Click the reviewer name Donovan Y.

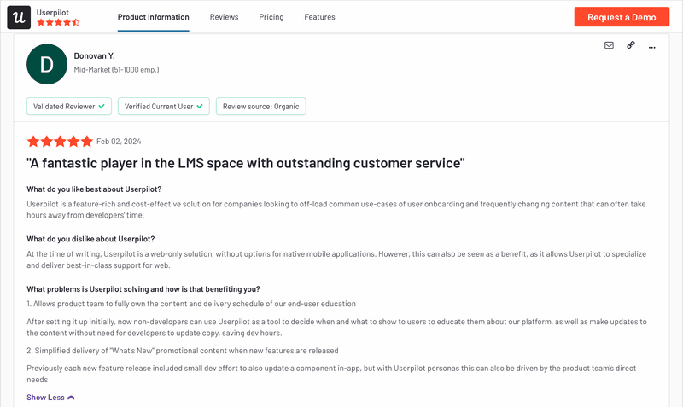[x=94, y=55]
